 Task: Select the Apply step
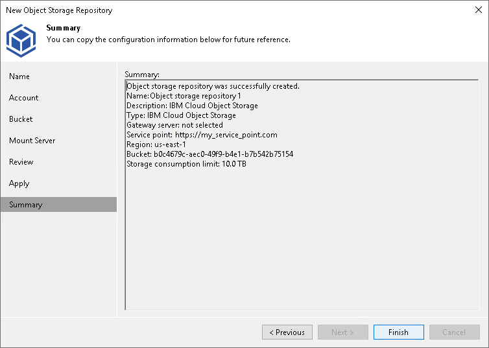[19, 183]
